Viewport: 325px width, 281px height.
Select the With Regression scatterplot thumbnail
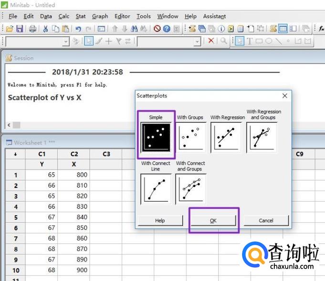click(x=226, y=137)
